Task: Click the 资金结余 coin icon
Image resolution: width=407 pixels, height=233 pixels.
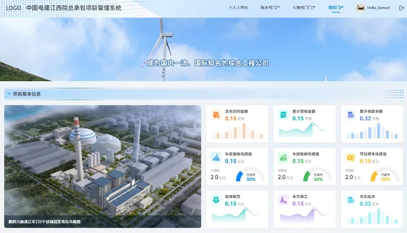Action: pos(351,200)
